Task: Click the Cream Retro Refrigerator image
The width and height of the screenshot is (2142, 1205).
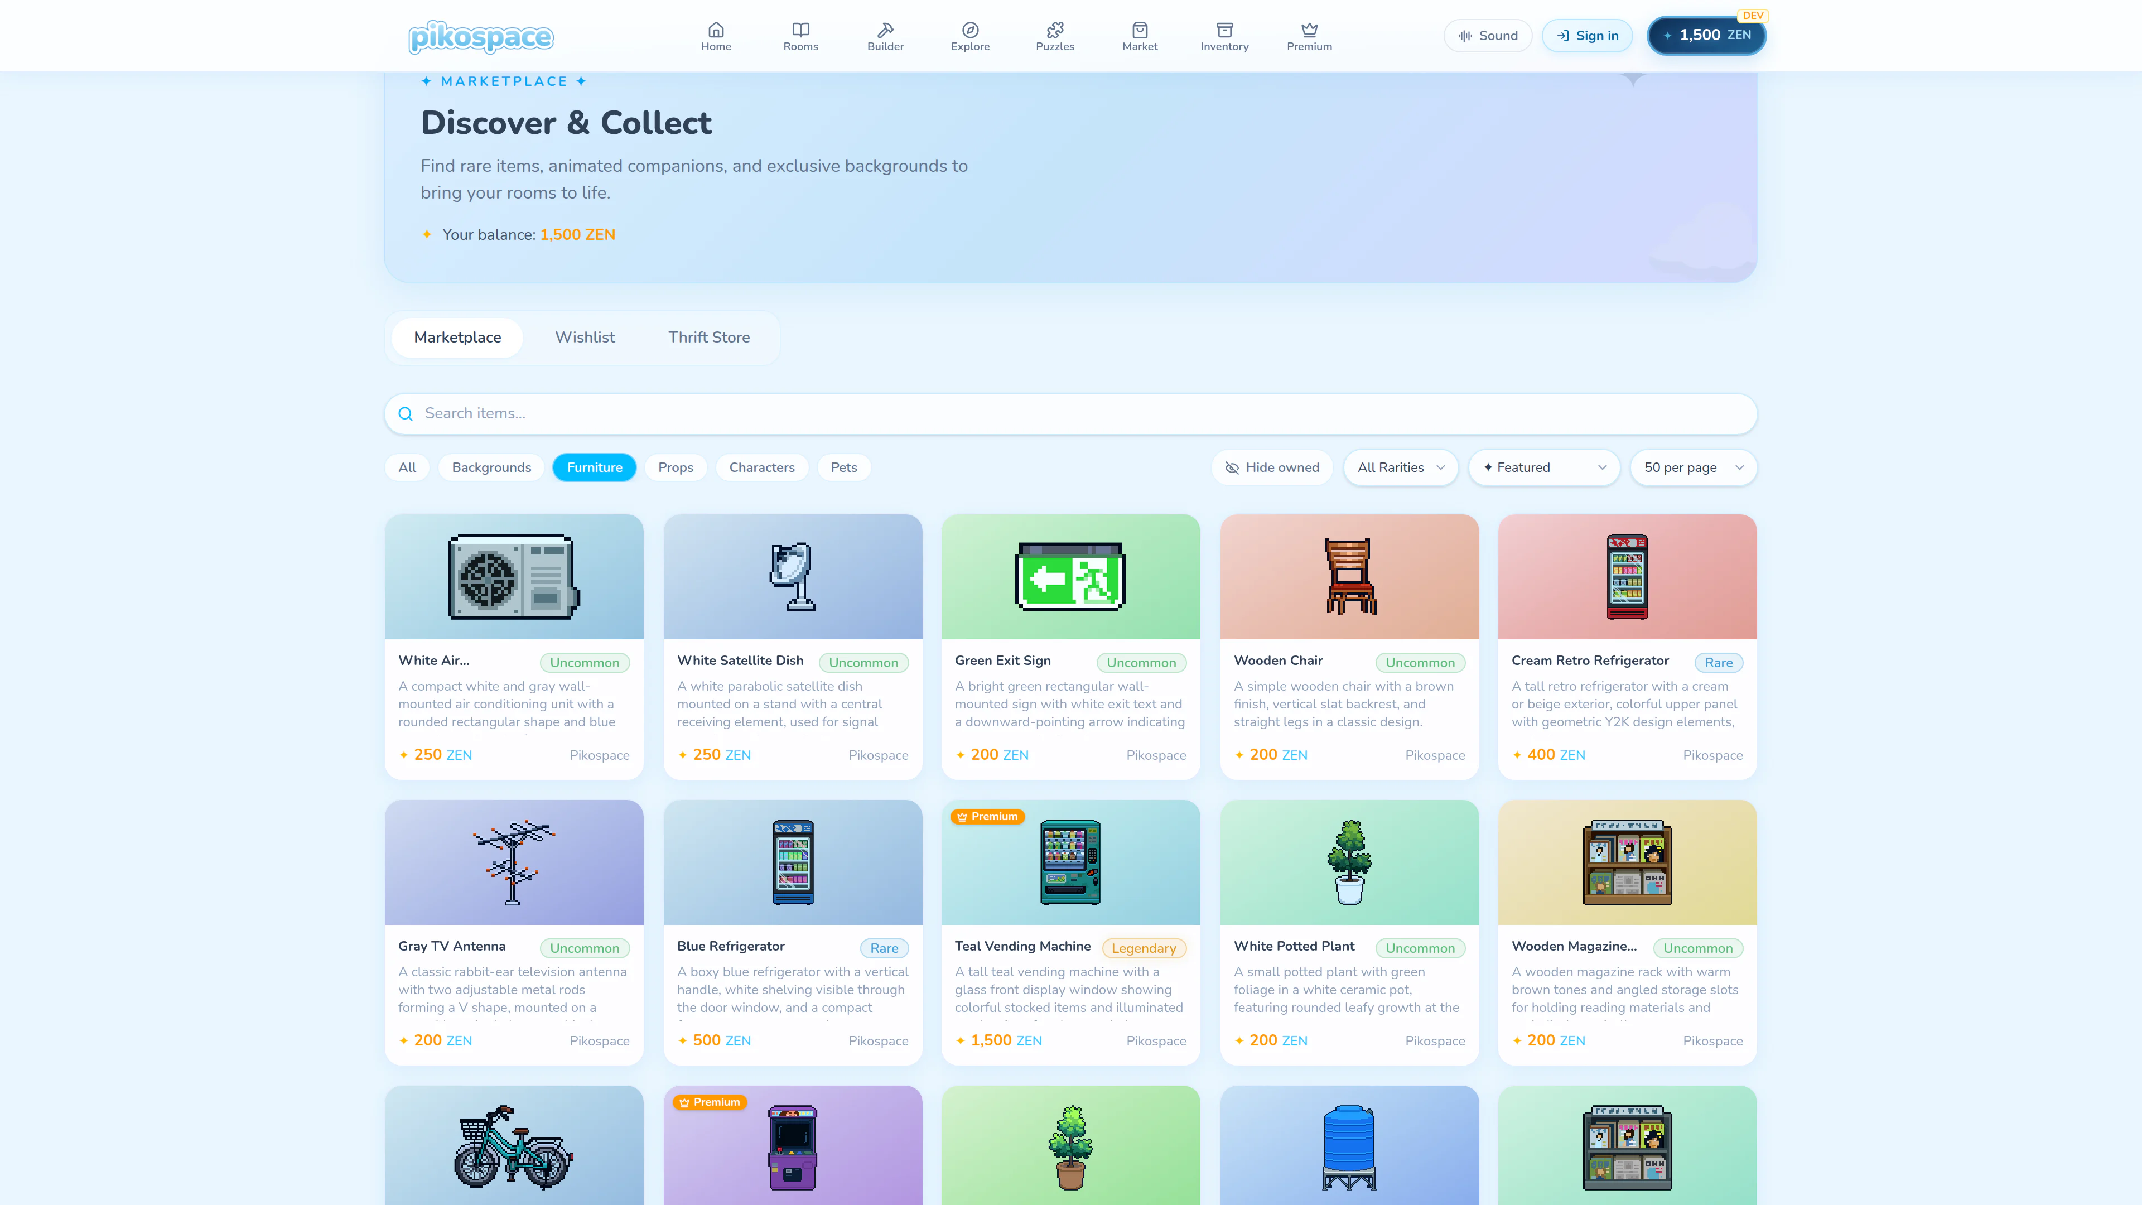Action: [1627, 576]
